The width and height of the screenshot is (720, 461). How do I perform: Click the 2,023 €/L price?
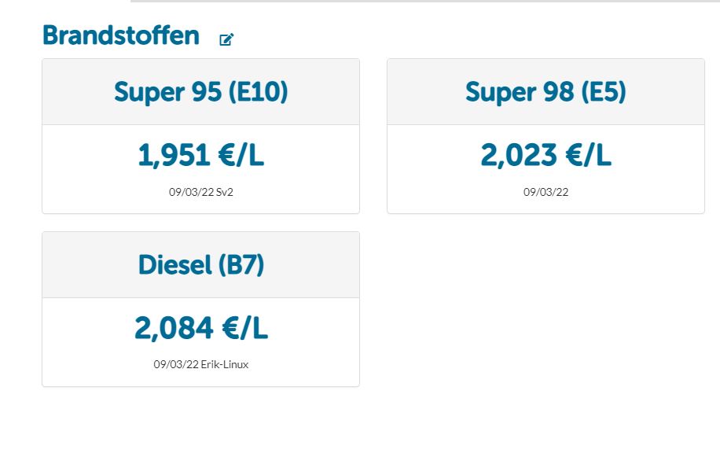(x=546, y=155)
